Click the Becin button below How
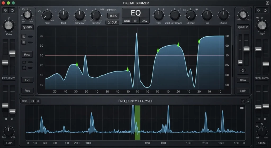The width and height of the screenshot is (271, 148). coord(243,91)
